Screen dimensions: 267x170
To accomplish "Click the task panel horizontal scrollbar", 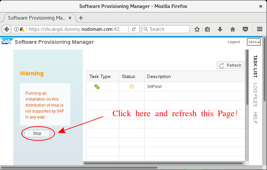I will point(163,163).
